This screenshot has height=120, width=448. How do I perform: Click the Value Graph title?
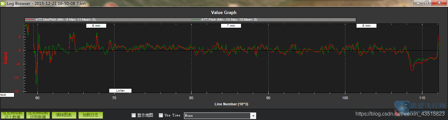pyautogui.click(x=224, y=13)
